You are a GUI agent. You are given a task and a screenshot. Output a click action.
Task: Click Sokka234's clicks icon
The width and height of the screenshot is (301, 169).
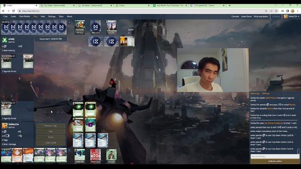tap(5, 131)
